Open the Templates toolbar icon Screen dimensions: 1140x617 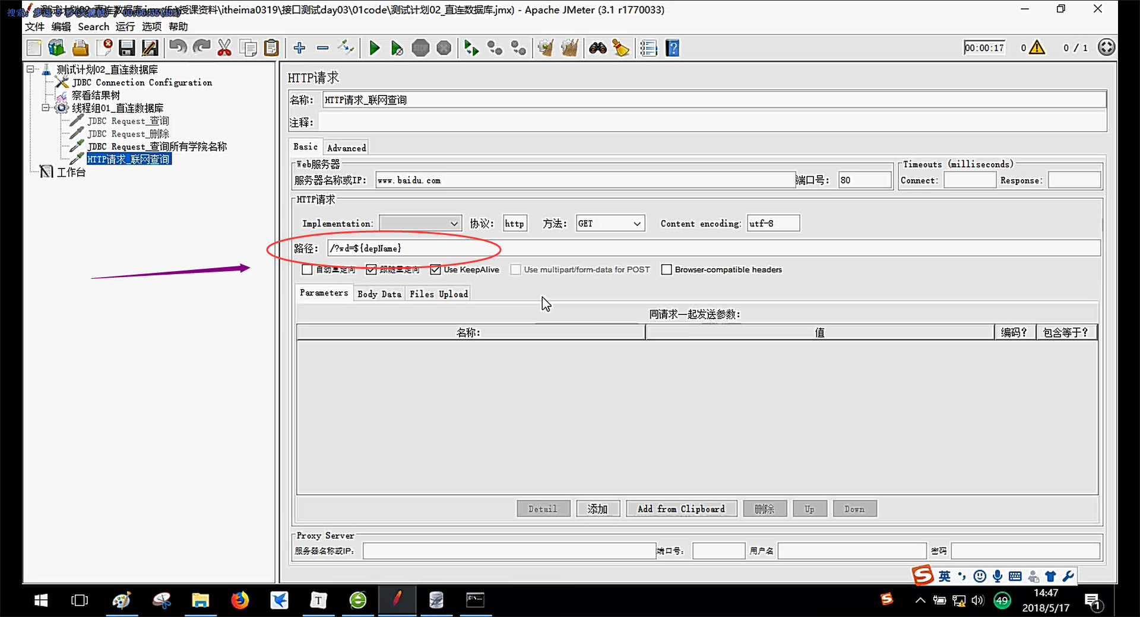[x=56, y=48]
